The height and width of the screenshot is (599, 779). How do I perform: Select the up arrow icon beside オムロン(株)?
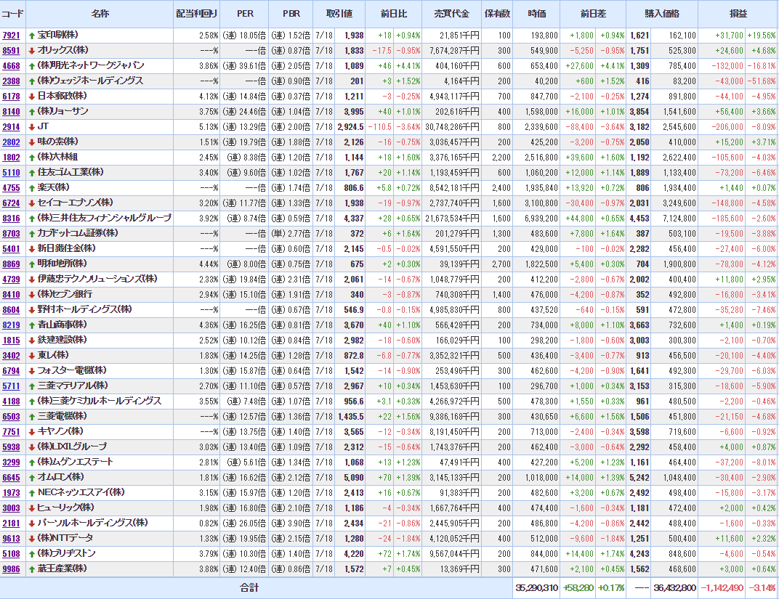pos(31,477)
